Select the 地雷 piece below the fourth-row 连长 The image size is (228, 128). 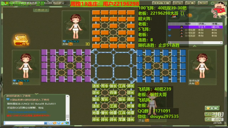coord(96,113)
